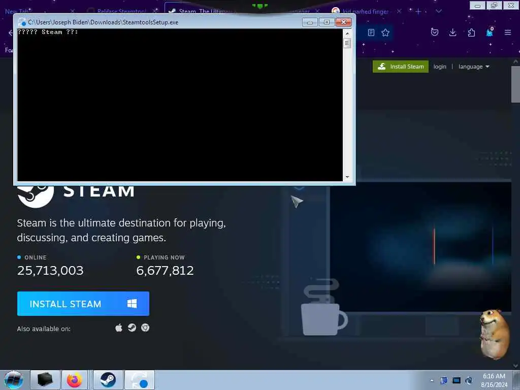Open new tab with plus button
Image resolution: width=520 pixels, height=390 pixels.
418,12
